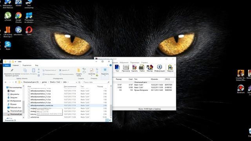Open Документы in the navigation pane

13,94
